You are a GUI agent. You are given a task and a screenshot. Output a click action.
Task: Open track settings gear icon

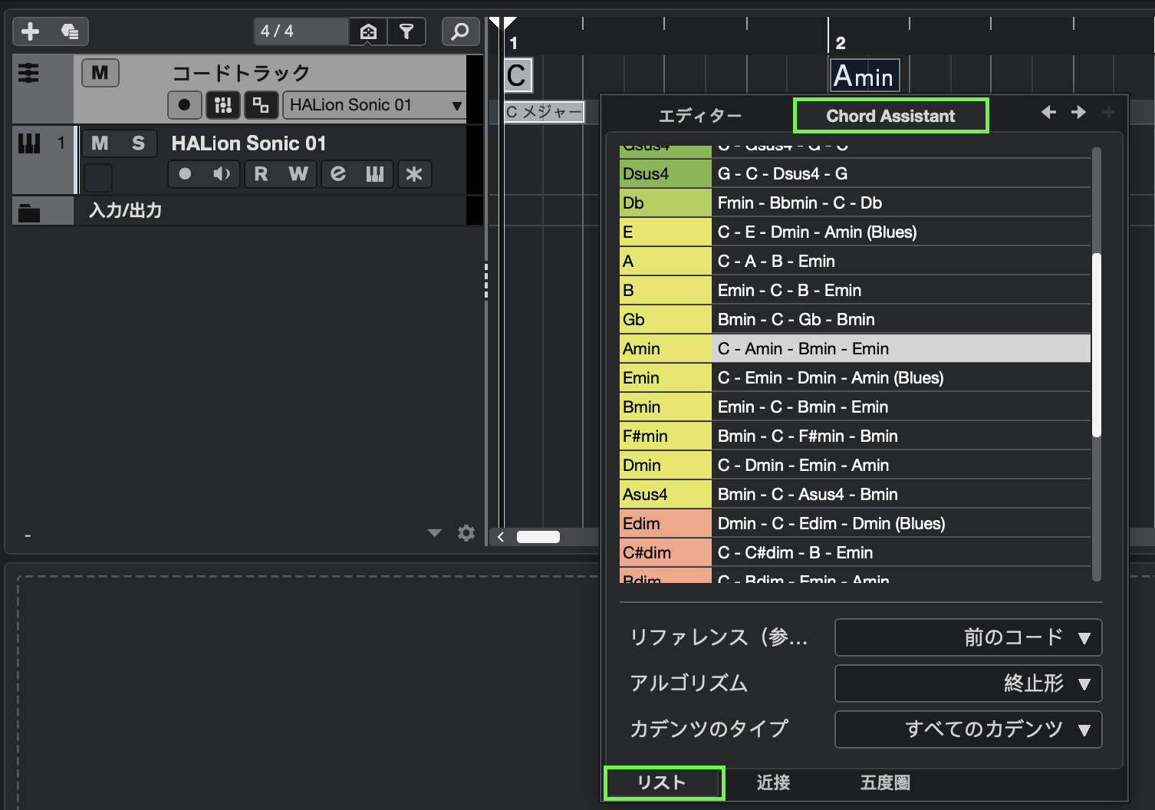click(x=466, y=533)
